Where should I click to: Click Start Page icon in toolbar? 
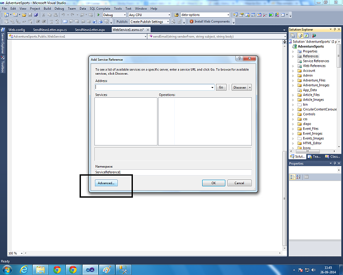point(271,15)
